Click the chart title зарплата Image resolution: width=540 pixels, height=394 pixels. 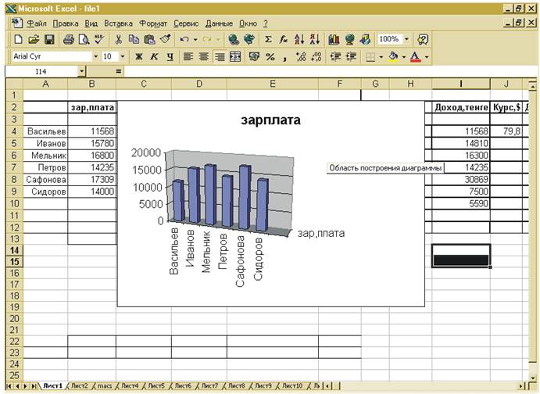tap(270, 120)
